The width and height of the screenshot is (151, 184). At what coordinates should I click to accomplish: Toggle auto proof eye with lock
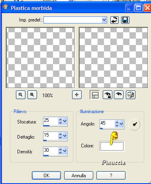point(108,95)
